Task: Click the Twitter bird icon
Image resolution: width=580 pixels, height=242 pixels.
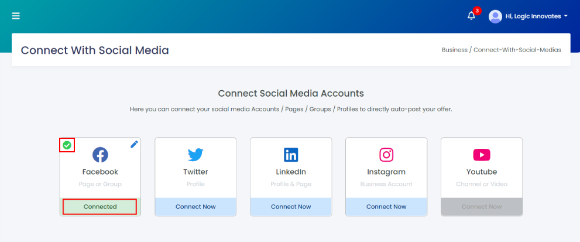Action: (x=195, y=155)
